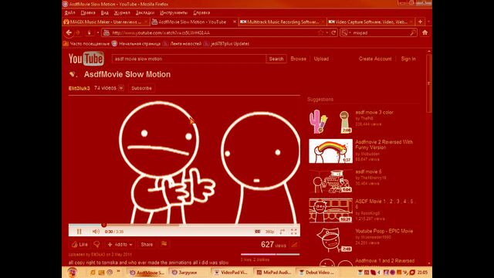494x278 pixels.
Task: Enter fullscreen with the player fullscreen icon
Action: 293,232
